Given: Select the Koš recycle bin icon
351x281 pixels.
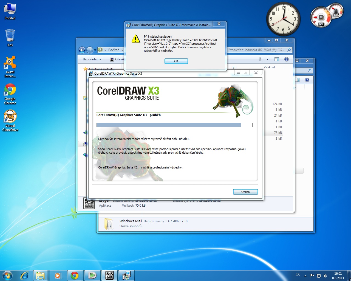Looking at the screenshot, I should 10,38.
